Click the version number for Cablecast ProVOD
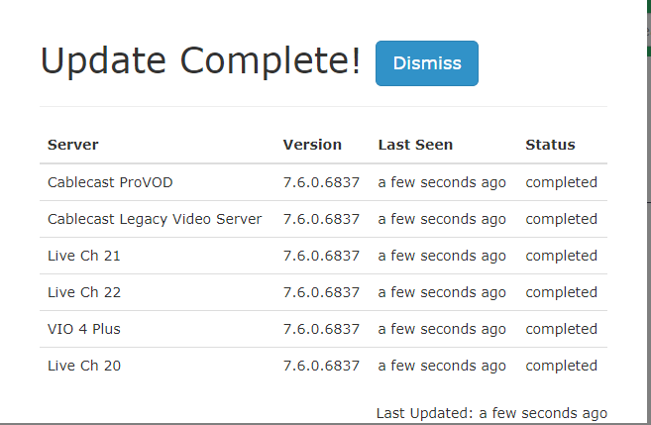The width and height of the screenshot is (651, 425). [321, 182]
